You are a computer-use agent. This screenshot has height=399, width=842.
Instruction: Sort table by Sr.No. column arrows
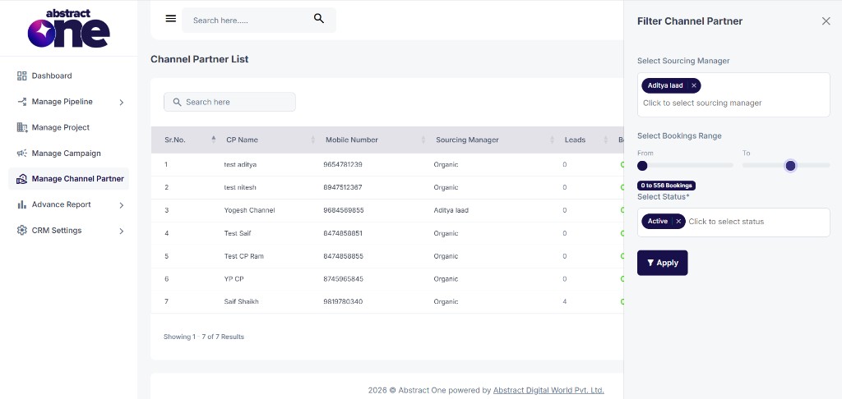[x=214, y=140]
